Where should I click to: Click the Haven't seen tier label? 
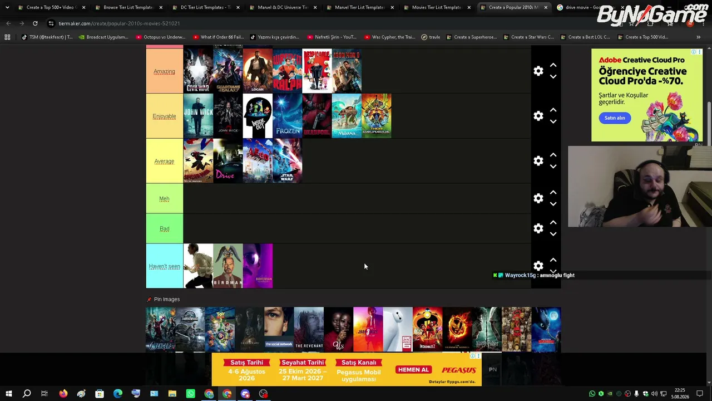pos(164,266)
